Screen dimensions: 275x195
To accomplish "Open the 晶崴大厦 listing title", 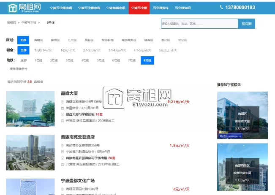I will (x=69, y=93).
